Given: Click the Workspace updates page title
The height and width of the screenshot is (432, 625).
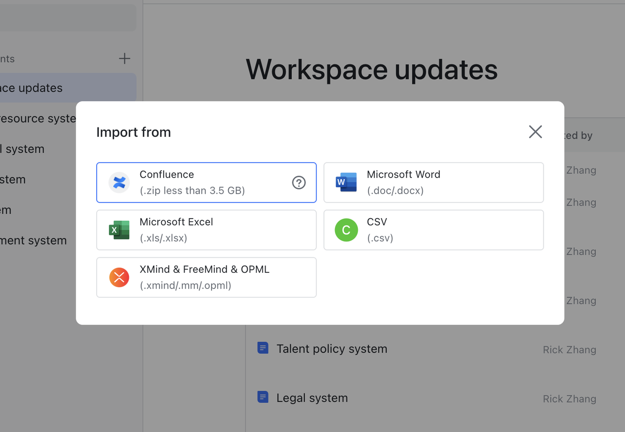Looking at the screenshot, I should (372, 69).
